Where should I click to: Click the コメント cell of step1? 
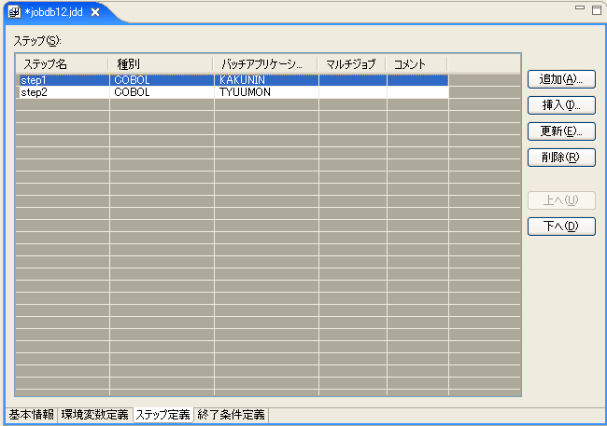point(418,80)
